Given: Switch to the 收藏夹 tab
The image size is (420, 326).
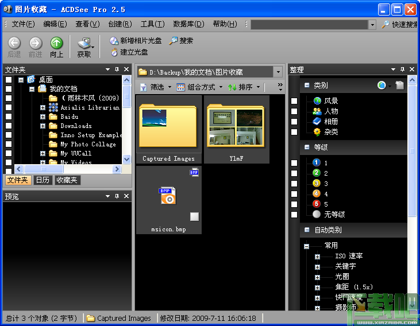Looking at the screenshot, I should pyautogui.click(x=67, y=180).
